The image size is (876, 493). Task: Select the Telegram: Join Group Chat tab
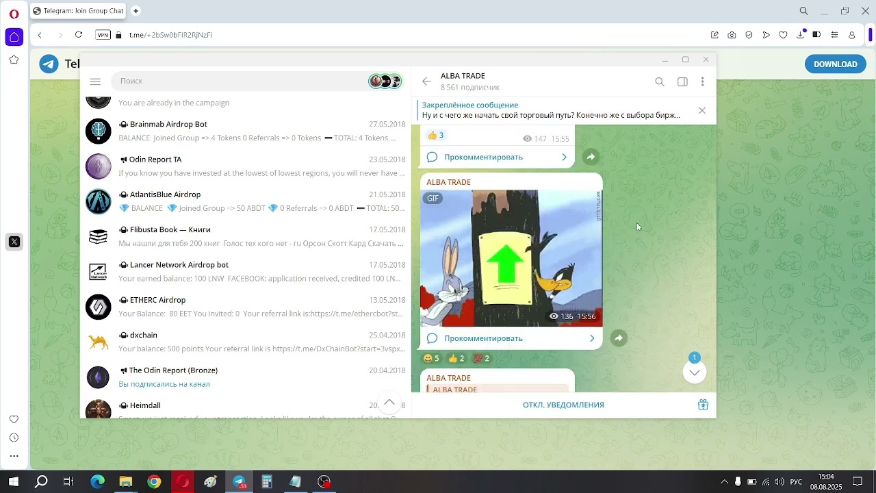tap(79, 11)
